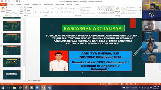Screen dimensions: 161x90
Task: Click the Undo icon in quick access toolbar
Action: [9, 1]
